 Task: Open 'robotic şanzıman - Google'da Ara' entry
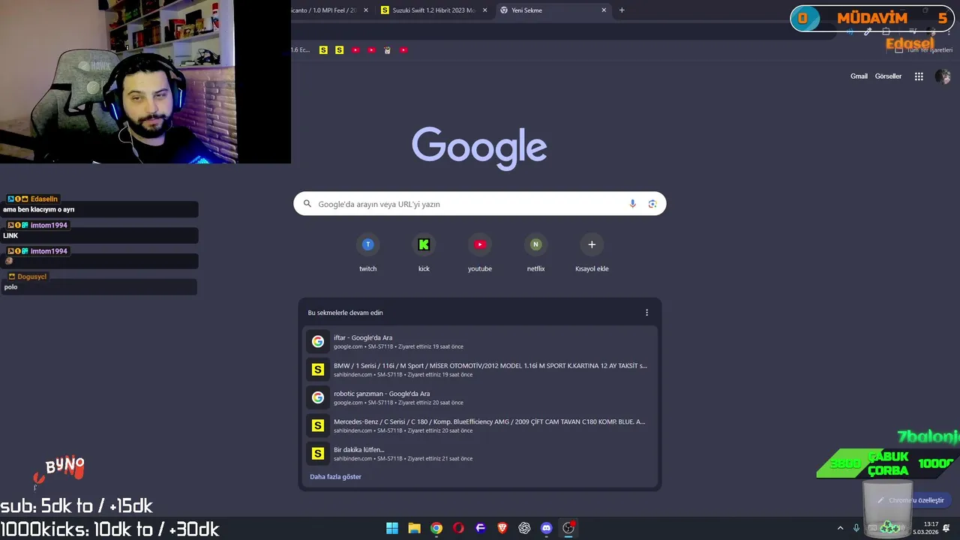tap(480, 397)
